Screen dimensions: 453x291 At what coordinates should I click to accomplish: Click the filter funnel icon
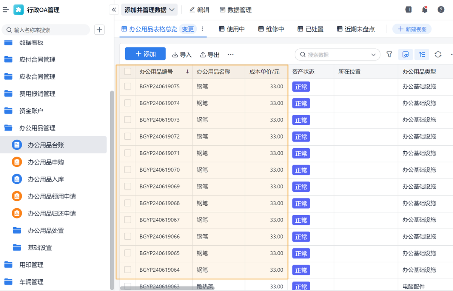pyautogui.click(x=389, y=55)
